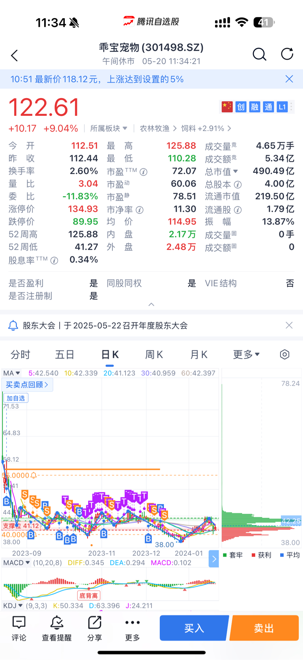Switch to the 五日 chart tab
The image size is (303, 660).
(65, 354)
